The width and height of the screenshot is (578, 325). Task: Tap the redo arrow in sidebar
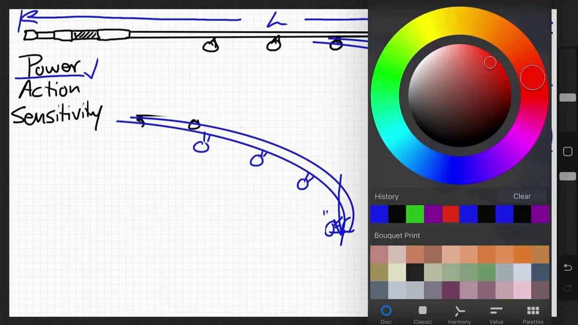(568, 288)
